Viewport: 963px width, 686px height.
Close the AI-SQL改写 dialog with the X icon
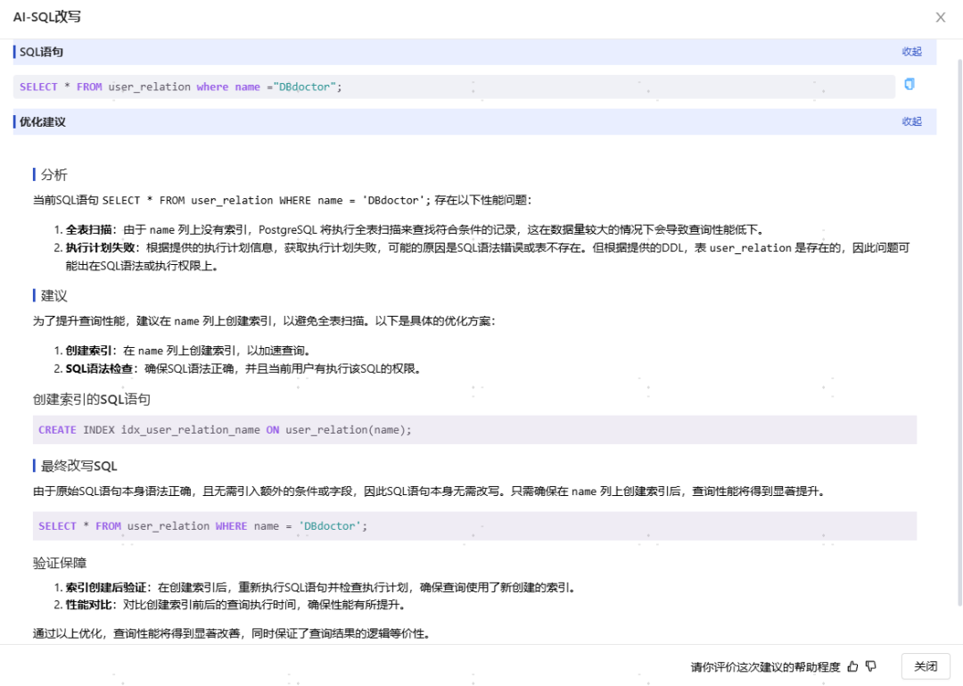tap(941, 17)
